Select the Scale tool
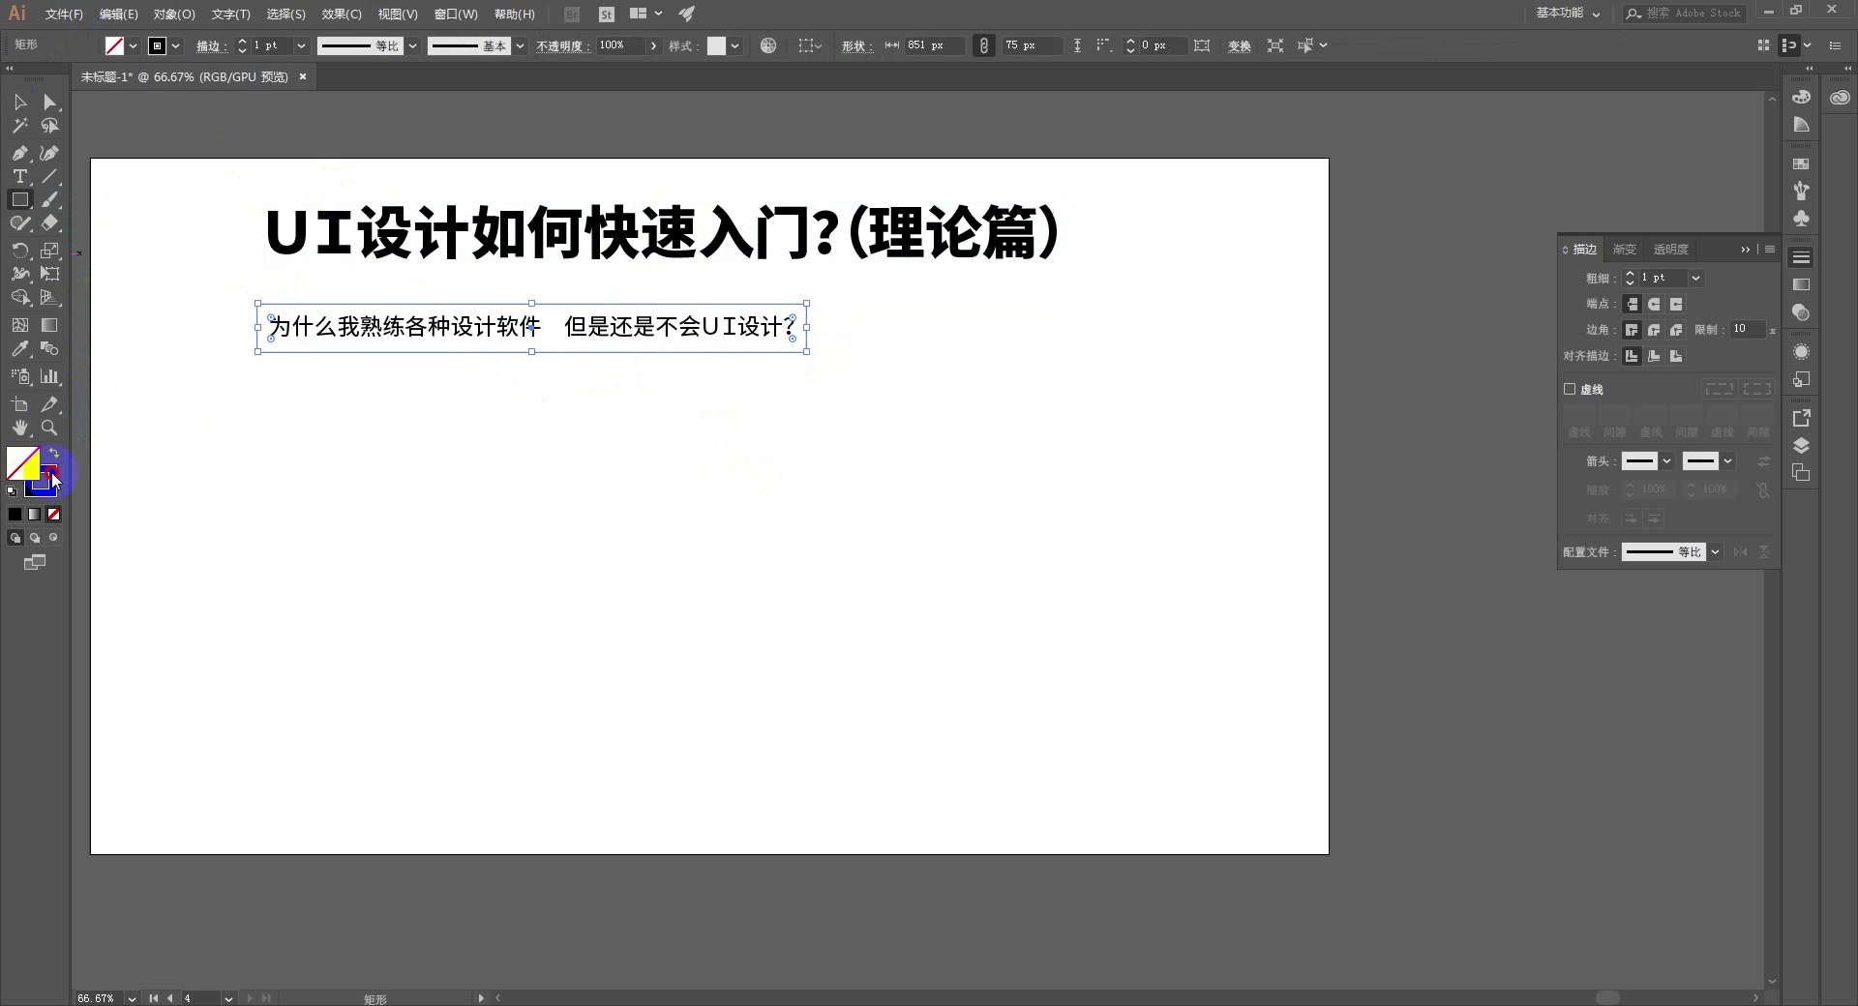Screen dimensions: 1858x1006 [x=49, y=251]
